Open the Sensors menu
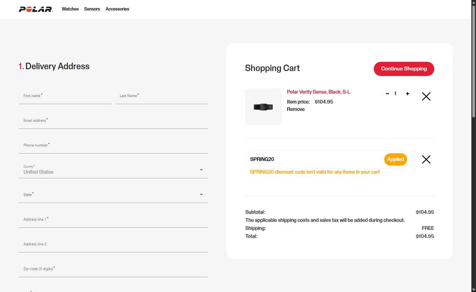 [92, 9]
